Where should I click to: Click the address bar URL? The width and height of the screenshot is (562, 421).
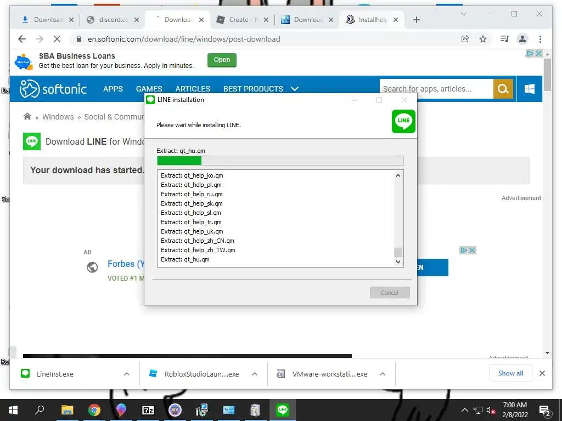coord(184,39)
